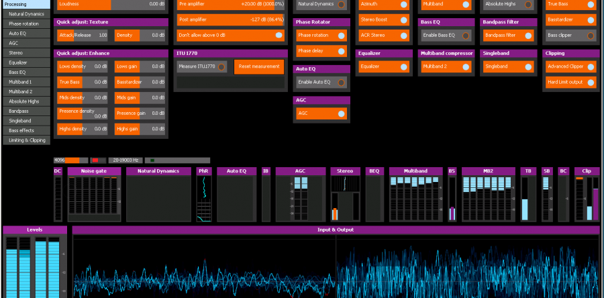Toggle Advanced Clipper

(x=571, y=66)
